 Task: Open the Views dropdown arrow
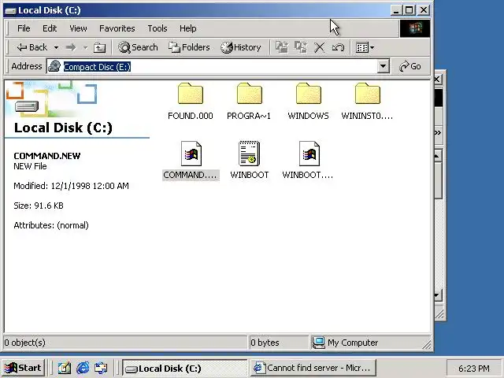point(372,47)
